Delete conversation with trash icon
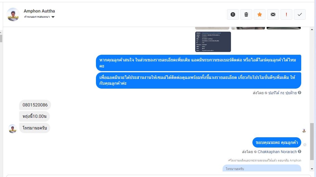The width and height of the screenshot is (316, 177). (x=246, y=14)
